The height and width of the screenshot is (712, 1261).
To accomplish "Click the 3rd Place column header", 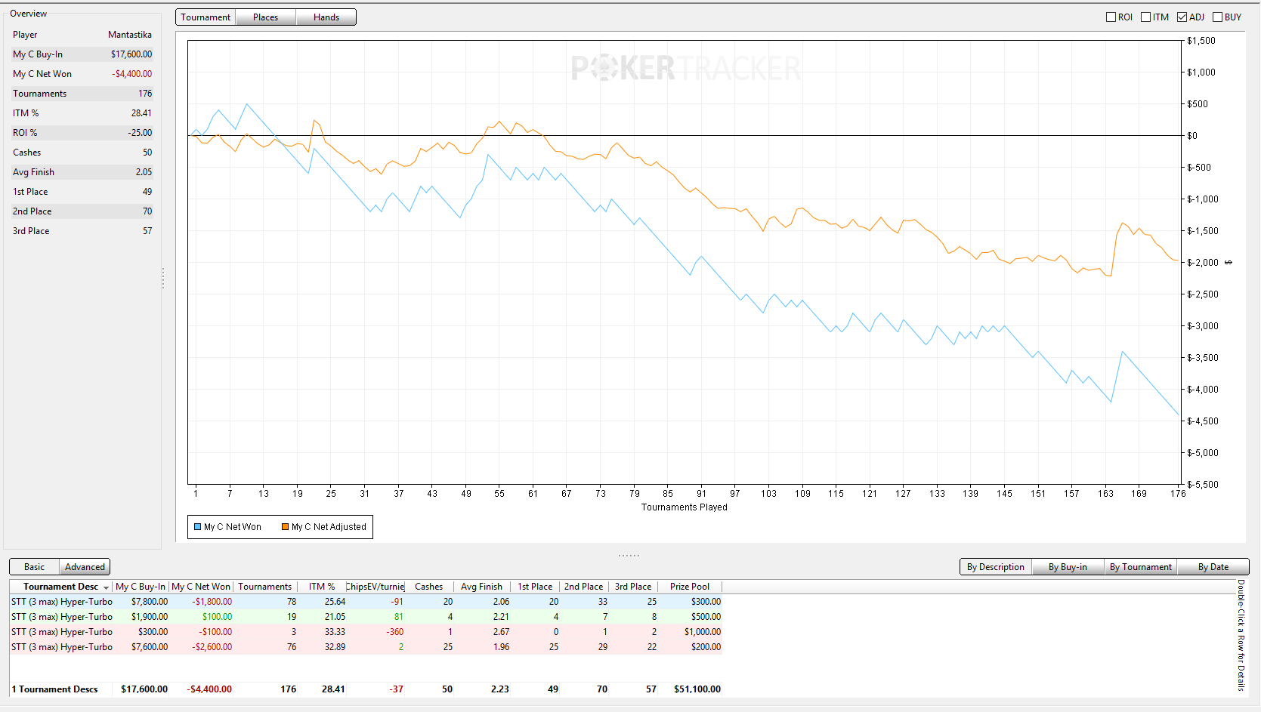I will [x=633, y=587].
